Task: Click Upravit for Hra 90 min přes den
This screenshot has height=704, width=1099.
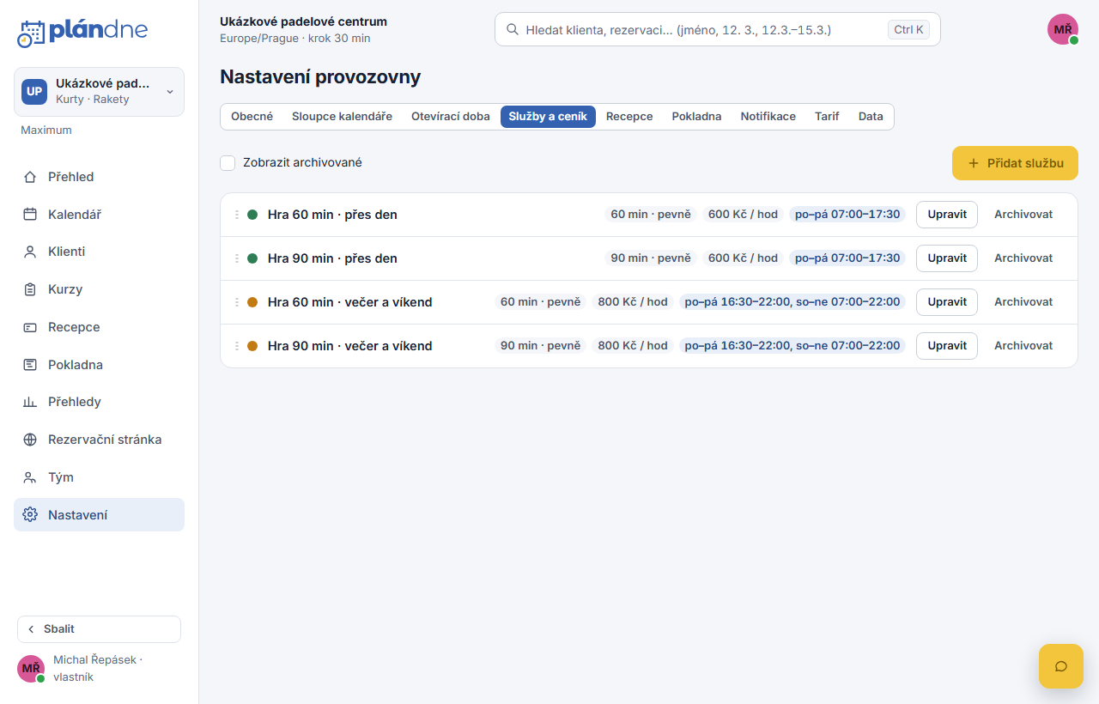Action: [947, 258]
